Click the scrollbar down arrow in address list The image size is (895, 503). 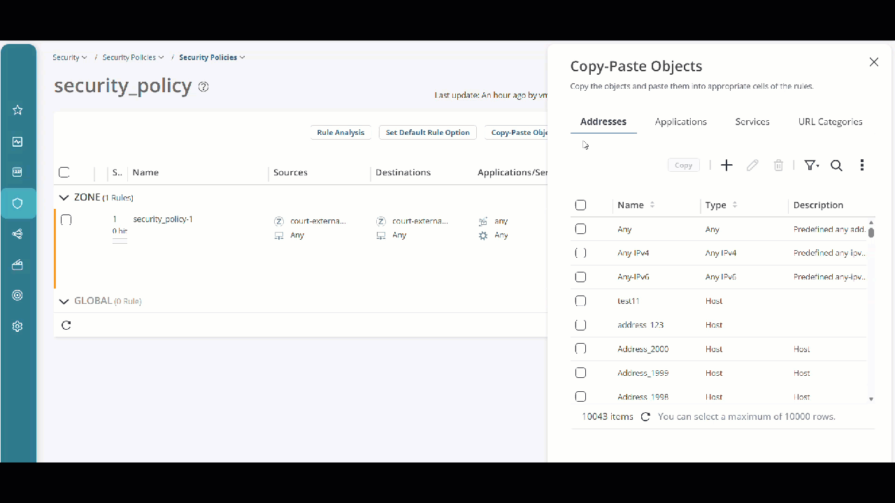(x=871, y=399)
